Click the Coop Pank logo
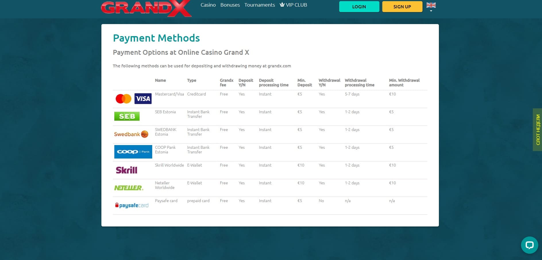The width and height of the screenshot is (542, 260). (x=133, y=152)
